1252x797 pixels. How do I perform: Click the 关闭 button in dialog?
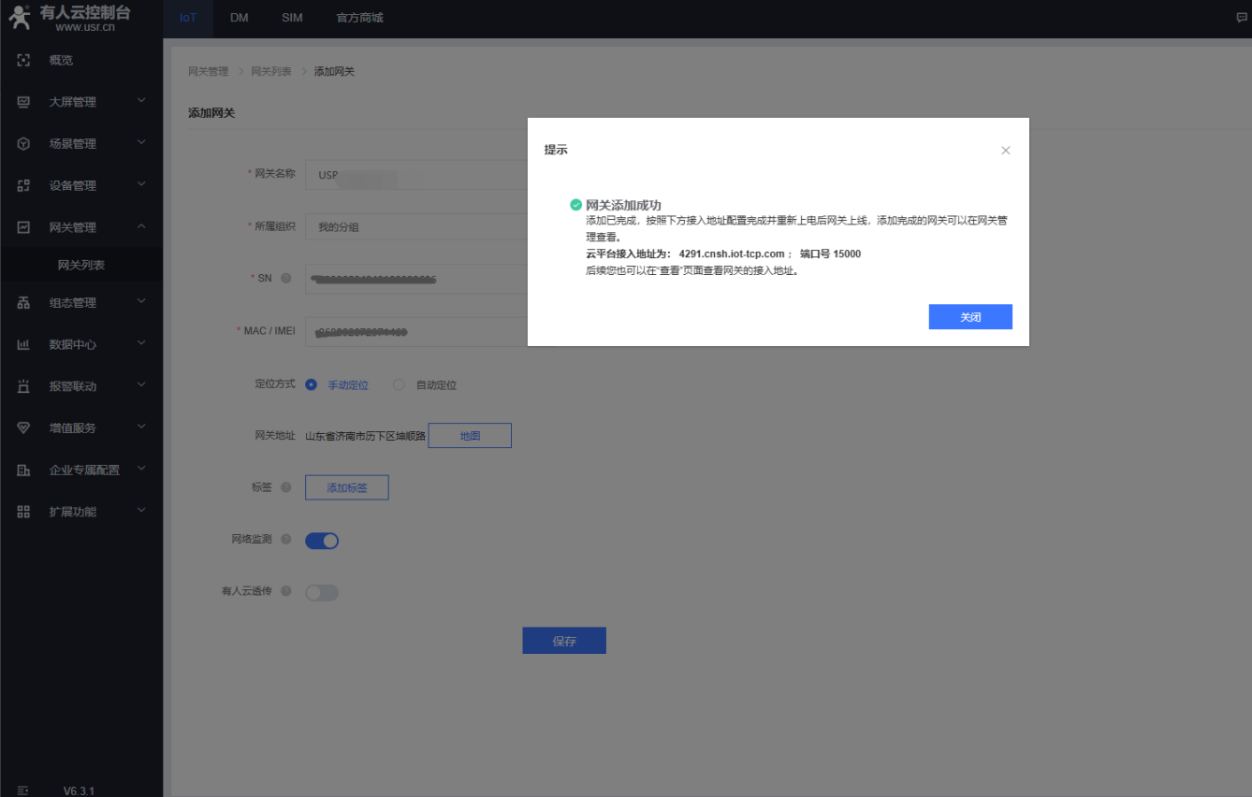[x=969, y=317]
